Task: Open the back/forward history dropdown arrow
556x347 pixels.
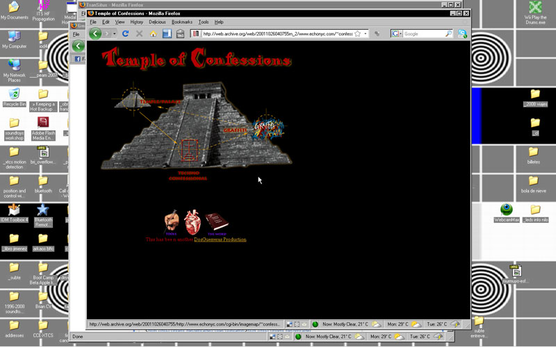Action: [x=115, y=33]
